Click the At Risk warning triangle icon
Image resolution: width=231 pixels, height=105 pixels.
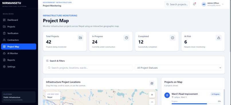pos(219,38)
